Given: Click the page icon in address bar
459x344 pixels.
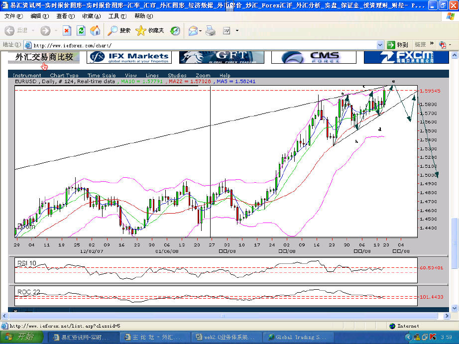Looking at the screenshot, I should tap(28, 45).
